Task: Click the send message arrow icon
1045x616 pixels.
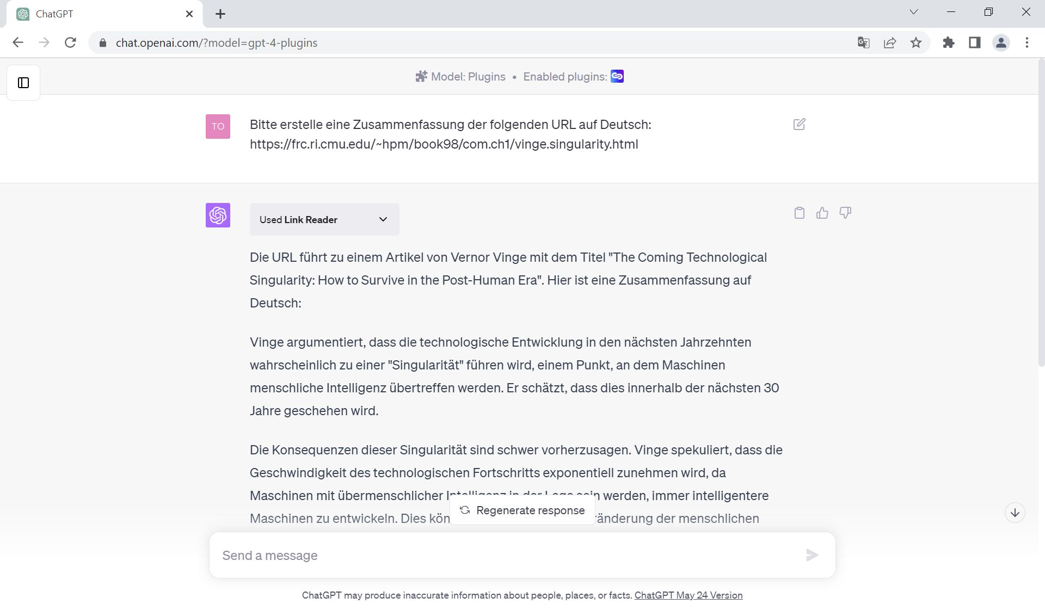Action: pos(812,555)
